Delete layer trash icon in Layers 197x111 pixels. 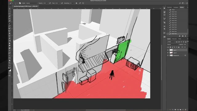pyautogui.click(x=186, y=110)
